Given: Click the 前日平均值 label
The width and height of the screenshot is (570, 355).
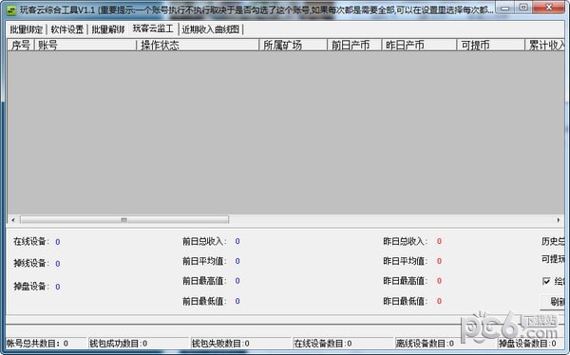Looking at the screenshot, I should click(204, 261).
